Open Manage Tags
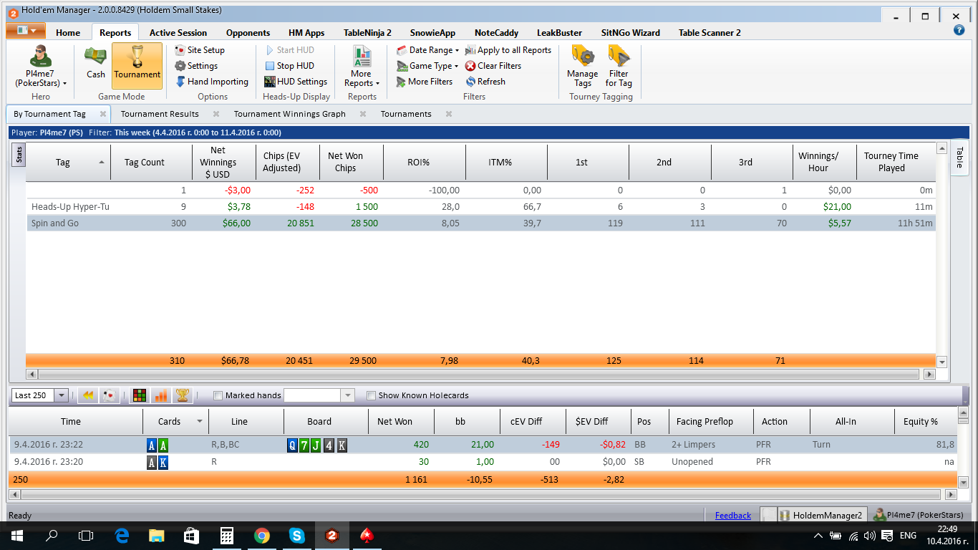Image resolution: width=978 pixels, height=550 pixels. [x=582, y=66]
